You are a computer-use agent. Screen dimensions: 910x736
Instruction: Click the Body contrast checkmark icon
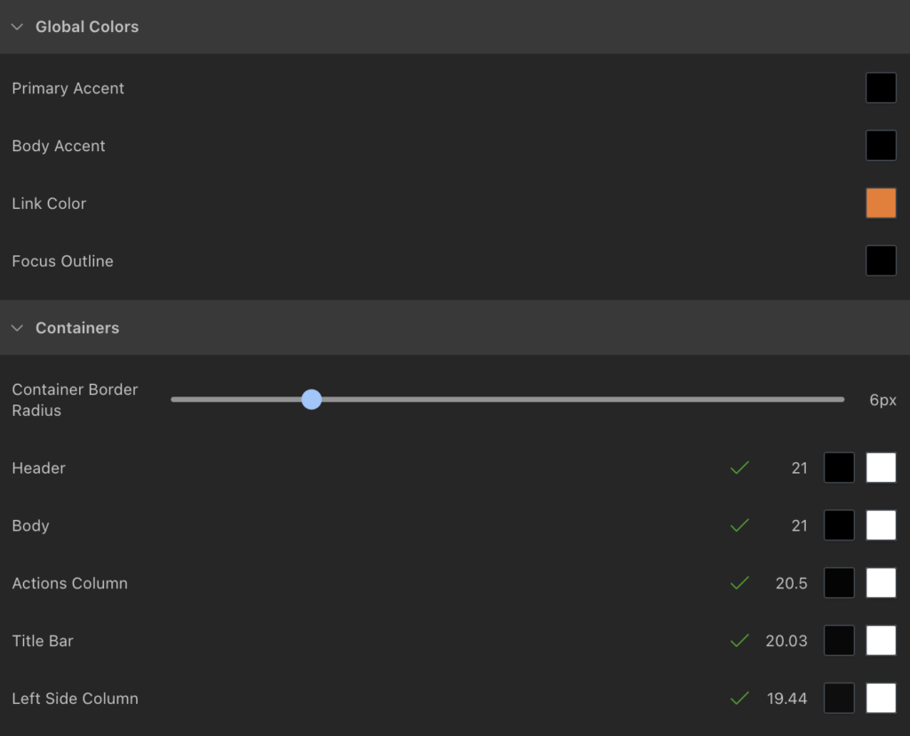pyautogui.click(x=739, y=525)
